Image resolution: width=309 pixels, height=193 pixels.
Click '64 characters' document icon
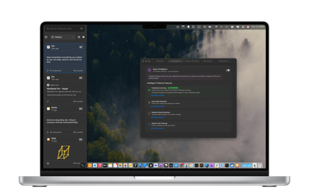pyautogui.click(x=48, y=132)
